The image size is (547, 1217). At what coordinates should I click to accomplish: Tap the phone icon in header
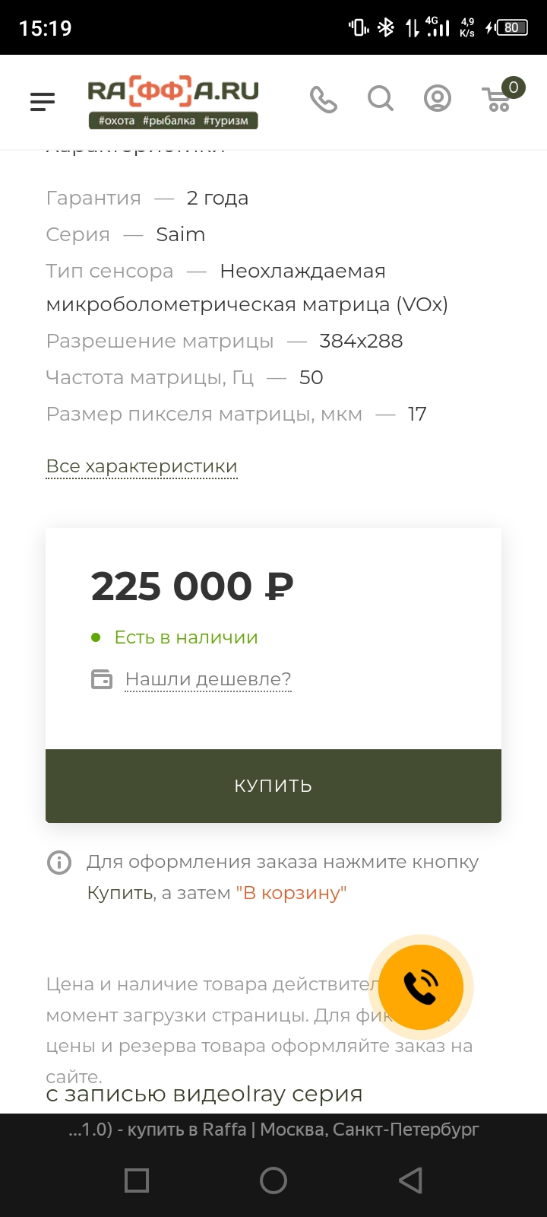coord(324,99)
